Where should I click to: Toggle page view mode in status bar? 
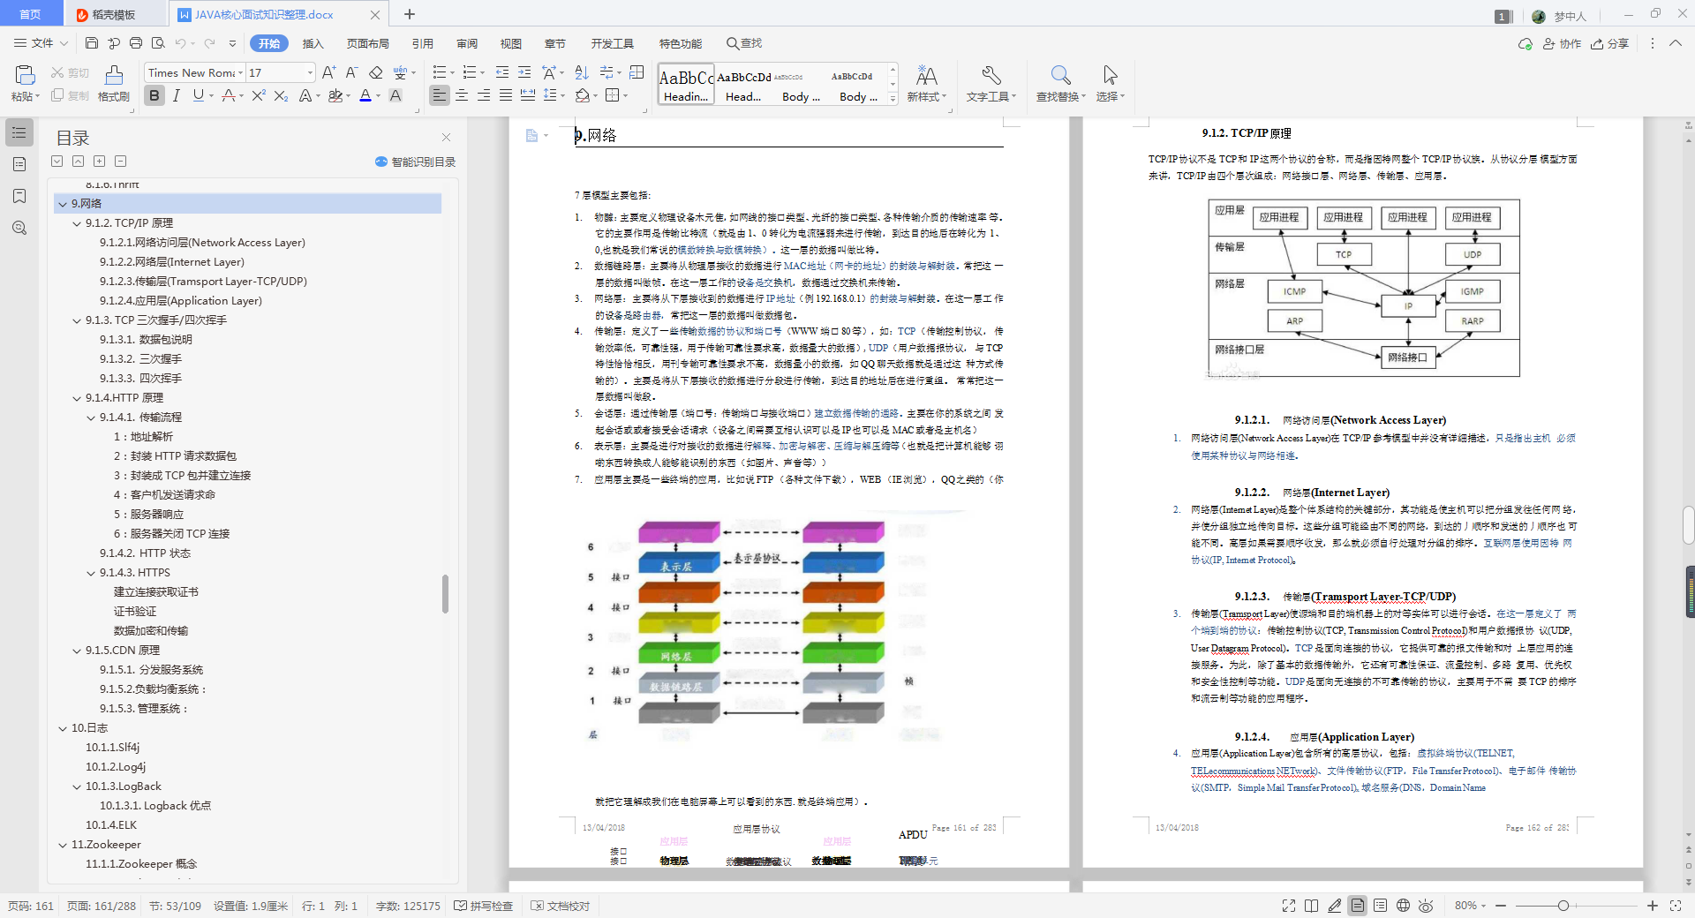pos(1358,906)
